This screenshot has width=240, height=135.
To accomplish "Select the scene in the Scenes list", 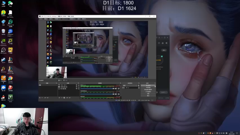I will [48, 85].
